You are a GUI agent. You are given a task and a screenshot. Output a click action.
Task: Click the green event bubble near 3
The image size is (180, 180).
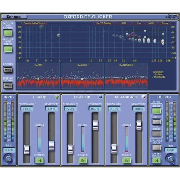click(59, 35)
